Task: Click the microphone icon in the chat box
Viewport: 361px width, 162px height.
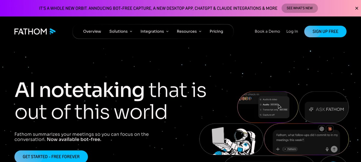Action: pyautogui.click(x=327, y=149)
